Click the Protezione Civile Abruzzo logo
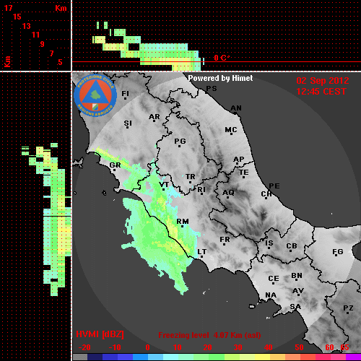The width and height of the screenshot is (361, 361). [95, 95]
